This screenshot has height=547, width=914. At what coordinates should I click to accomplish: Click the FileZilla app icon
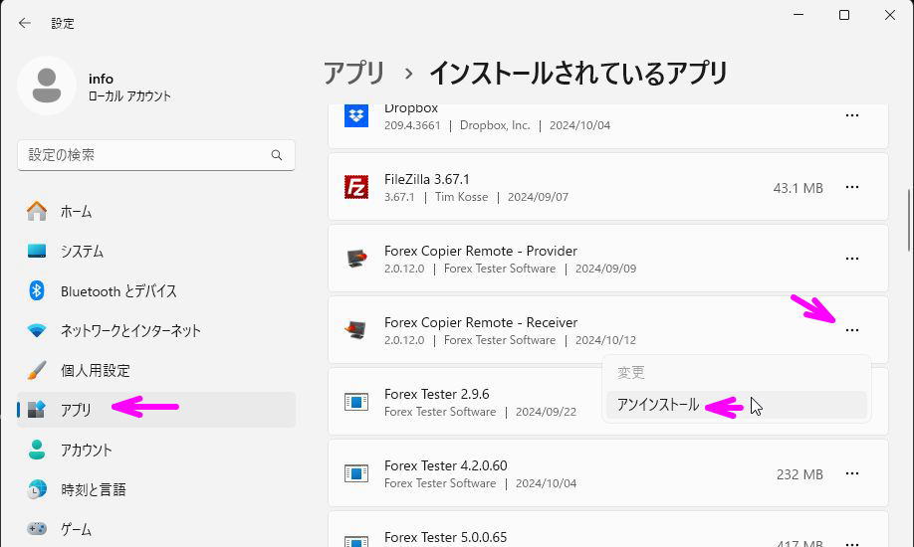356,187
